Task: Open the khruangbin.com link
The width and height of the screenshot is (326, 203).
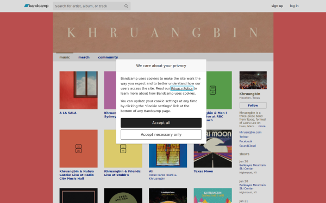Action: click(x=250, y=132)
